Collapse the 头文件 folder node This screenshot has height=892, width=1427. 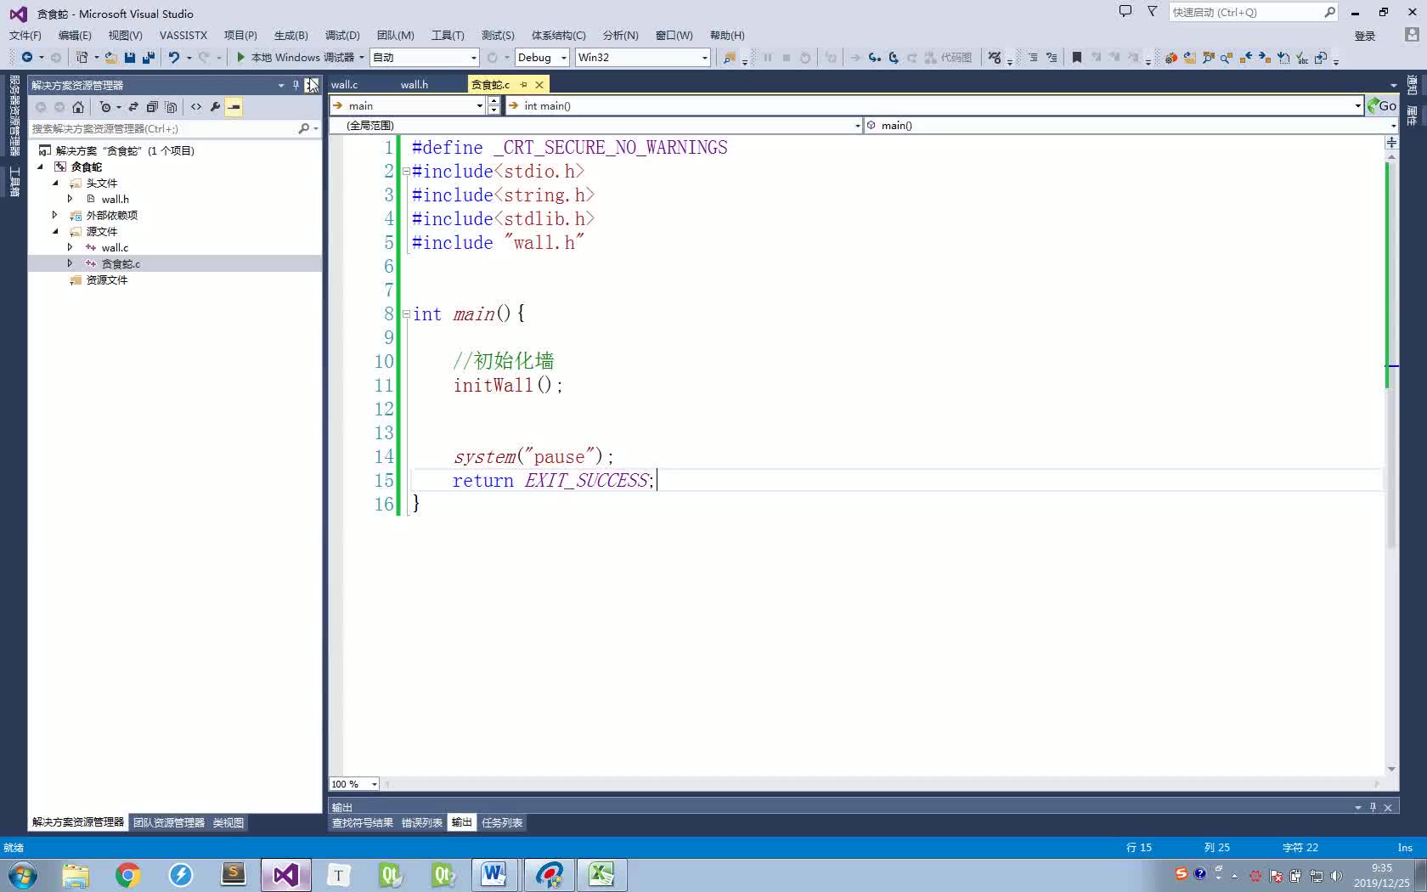pos(55,183)
